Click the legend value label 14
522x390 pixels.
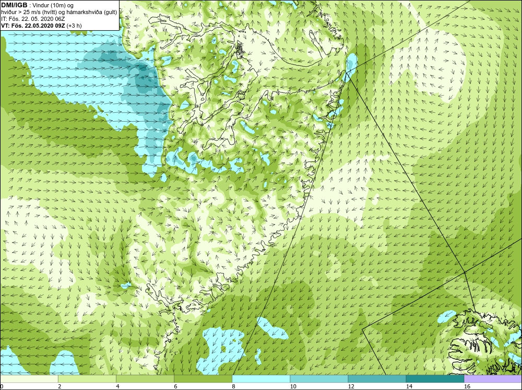[409, 386]
